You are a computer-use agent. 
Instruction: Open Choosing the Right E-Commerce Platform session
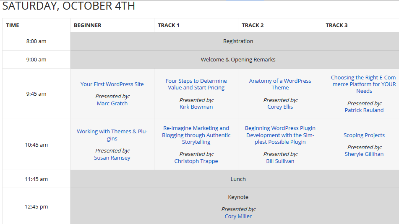(364, 84)
